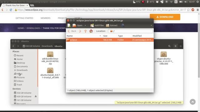Open the archive search magnifier icon

pos(123,25)
